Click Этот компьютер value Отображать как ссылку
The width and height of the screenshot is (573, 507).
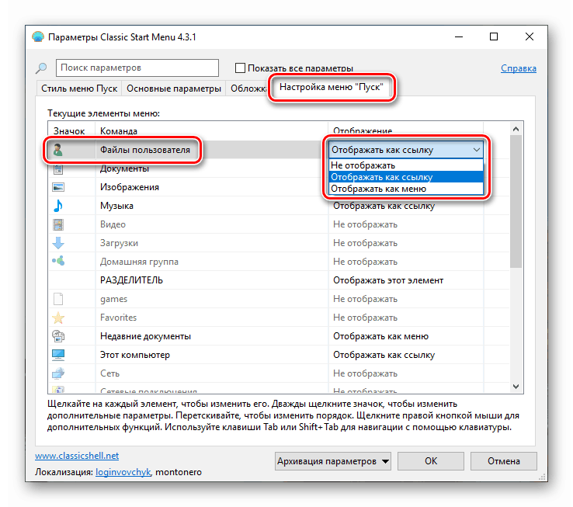[x=384, y=355]
